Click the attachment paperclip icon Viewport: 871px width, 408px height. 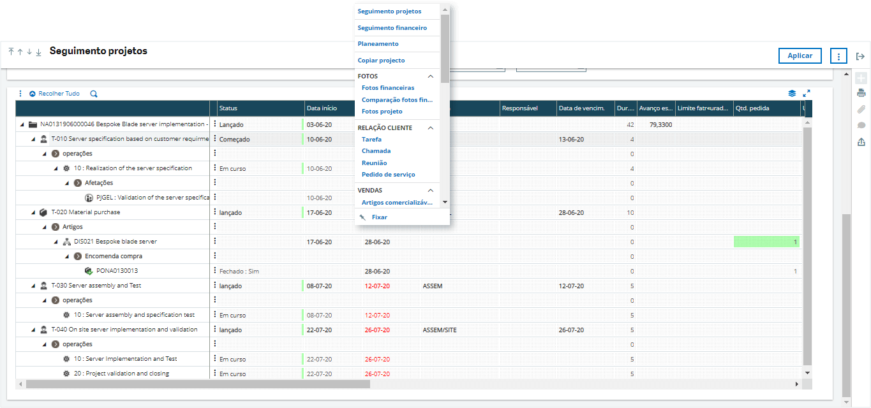pyautogui.click(x=861, y=110)
